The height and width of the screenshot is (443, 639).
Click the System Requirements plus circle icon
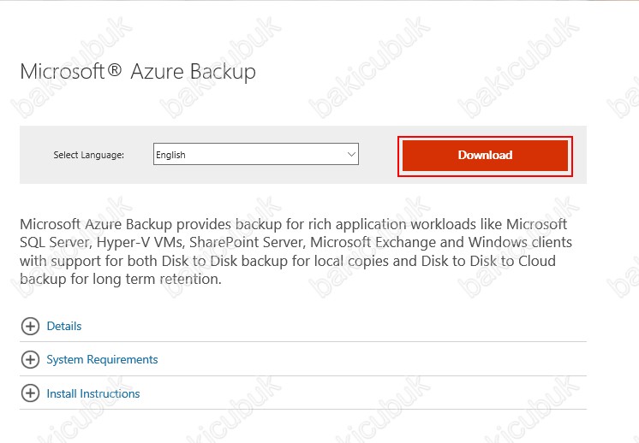coord(30,359)
